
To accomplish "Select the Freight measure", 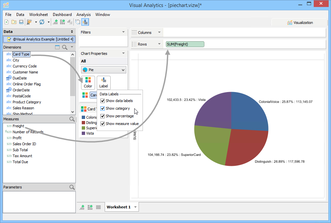I will pos(18,126).
